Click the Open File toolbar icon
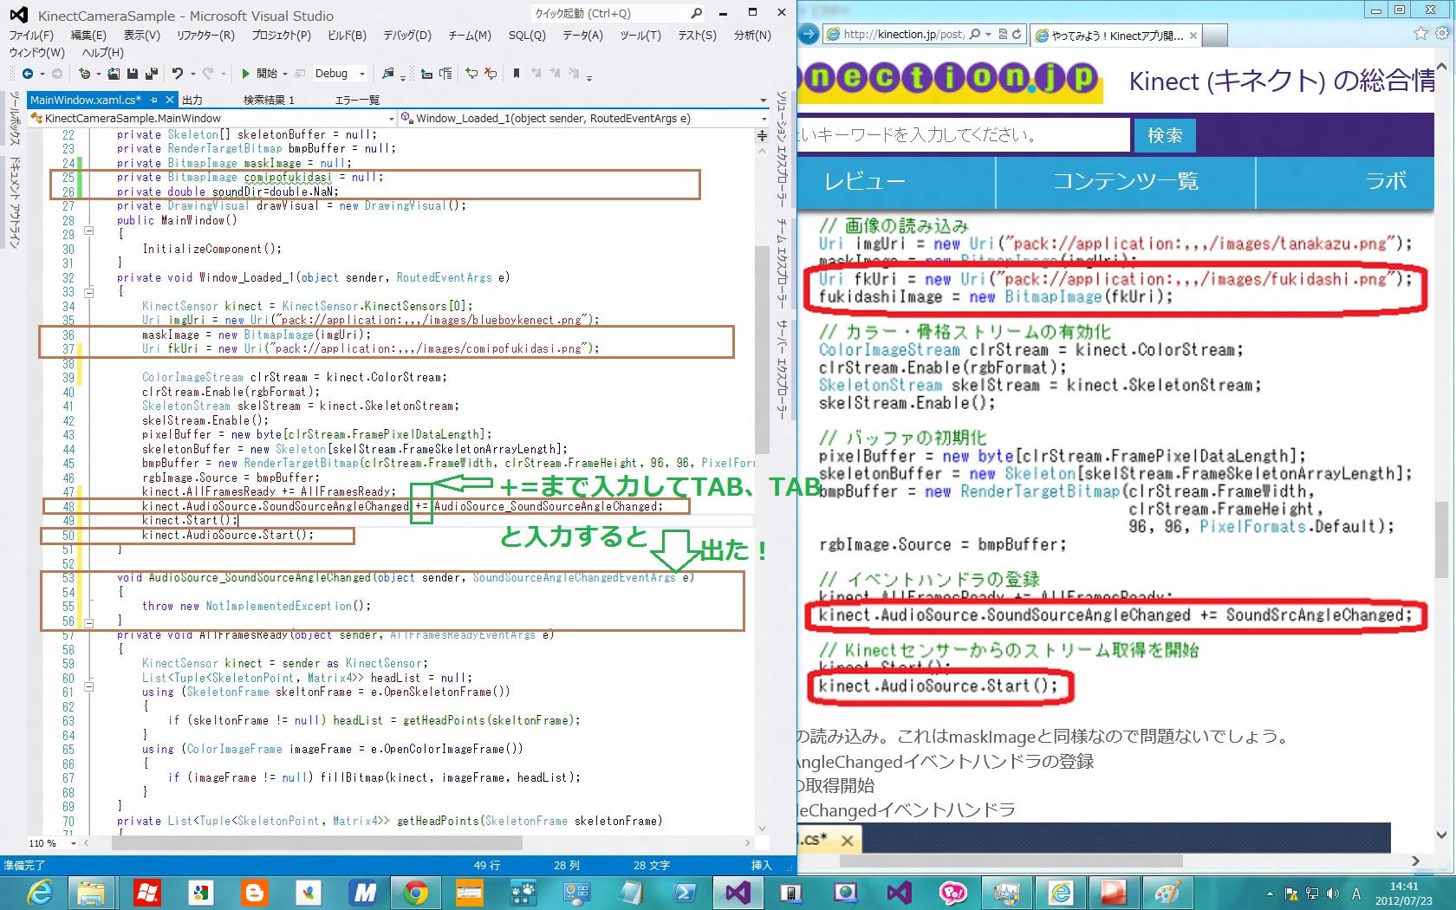The image size is (1456, 910). pyautogui.click(x=114, y=74)
